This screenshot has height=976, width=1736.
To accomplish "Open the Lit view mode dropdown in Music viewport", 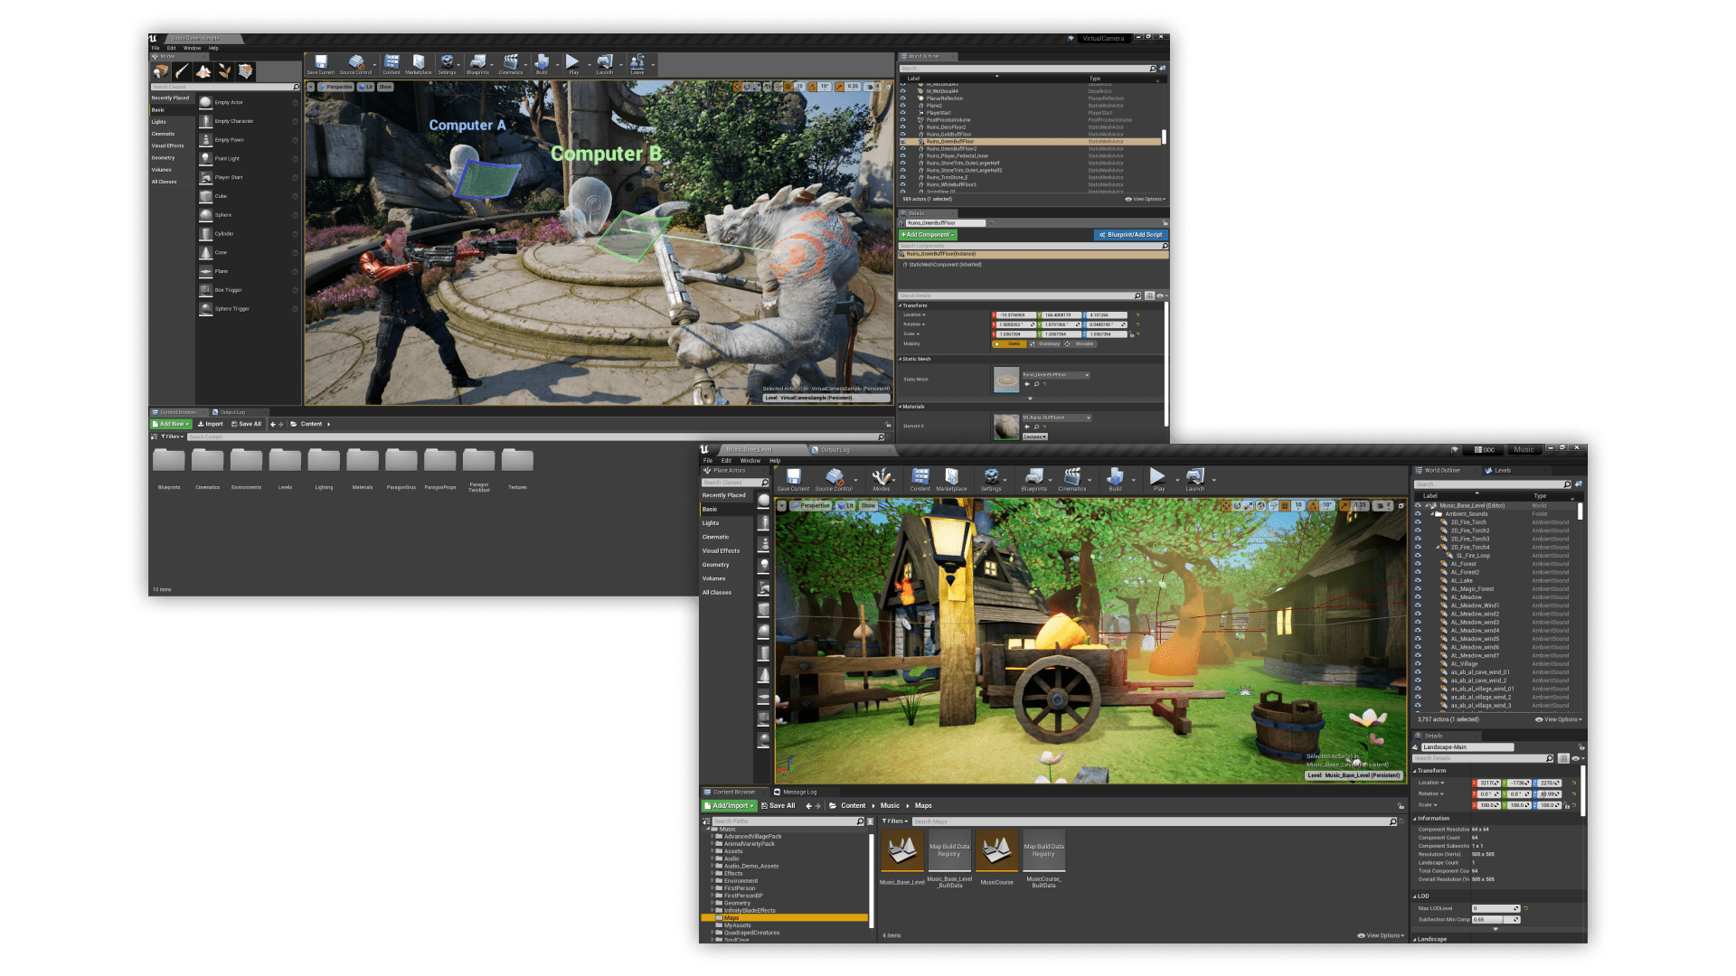I will click(x=845, y=506).
